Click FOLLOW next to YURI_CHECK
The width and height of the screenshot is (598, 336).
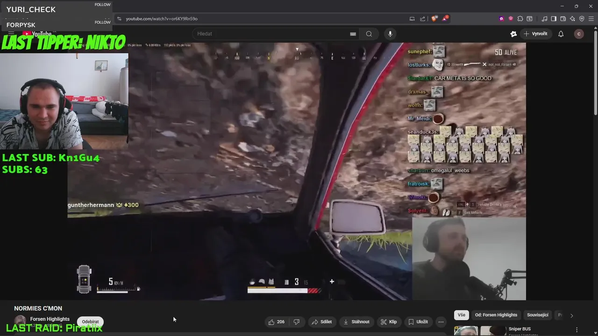pyautogui.click(x=102, y=5)
